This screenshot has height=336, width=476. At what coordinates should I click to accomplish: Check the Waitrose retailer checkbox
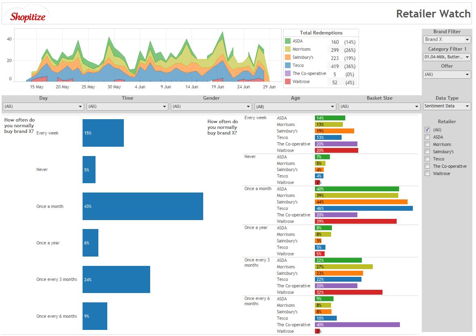(x=427, y=173)
